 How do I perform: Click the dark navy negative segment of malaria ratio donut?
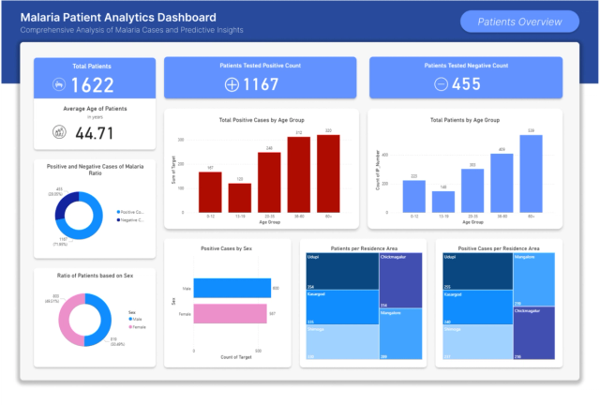[x=63, y=205]
